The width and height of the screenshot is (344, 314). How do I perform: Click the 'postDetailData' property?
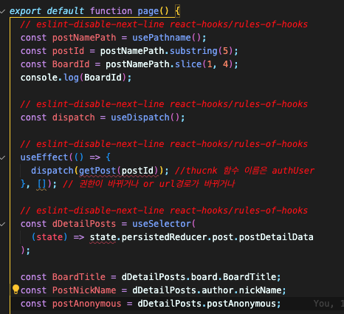[276, 237]
